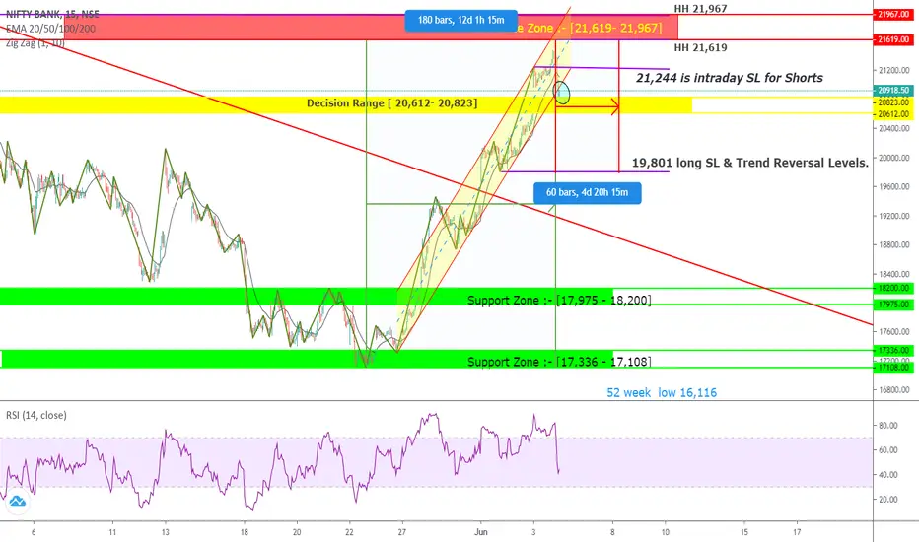Select the Decision Range text annotation
Viewport: 919px width, 542px height.
click(392, 103)
